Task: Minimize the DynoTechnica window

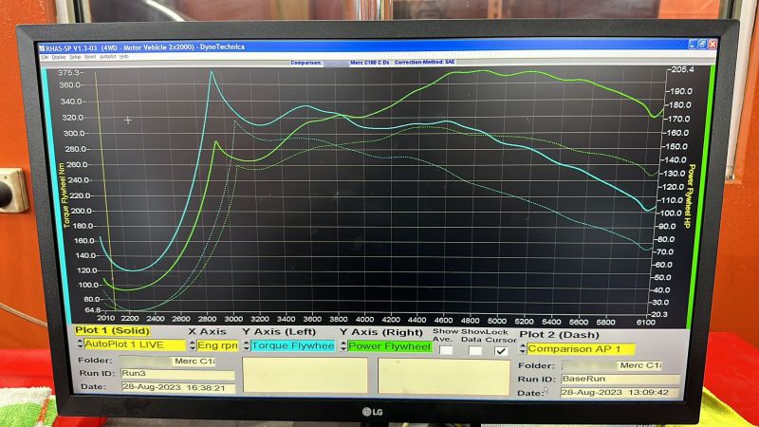Action: [x=693, y=44]
